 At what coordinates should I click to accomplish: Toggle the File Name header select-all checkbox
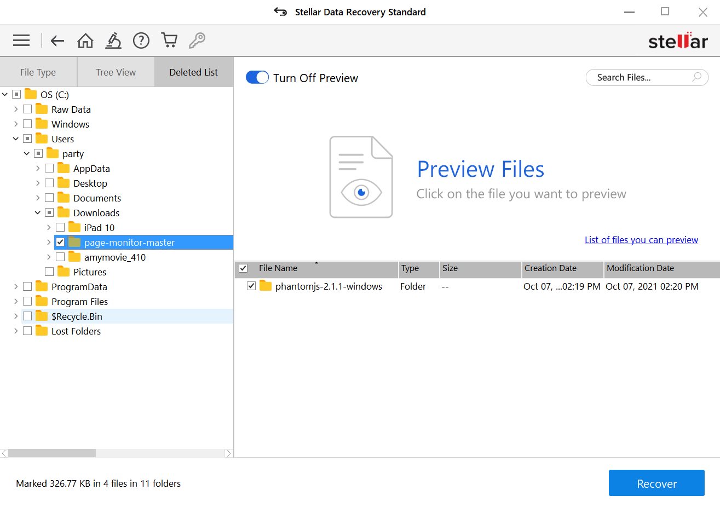243,268
